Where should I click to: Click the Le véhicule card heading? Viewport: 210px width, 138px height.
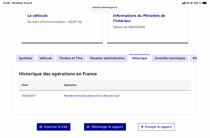click(x=38, y=16)
